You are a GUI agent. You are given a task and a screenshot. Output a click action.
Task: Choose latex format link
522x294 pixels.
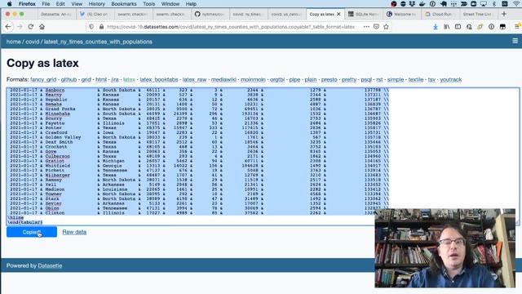129,80
